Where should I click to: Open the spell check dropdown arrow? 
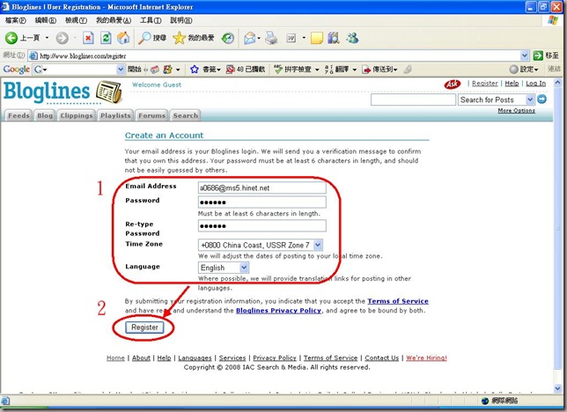click(x=317, y=70)
